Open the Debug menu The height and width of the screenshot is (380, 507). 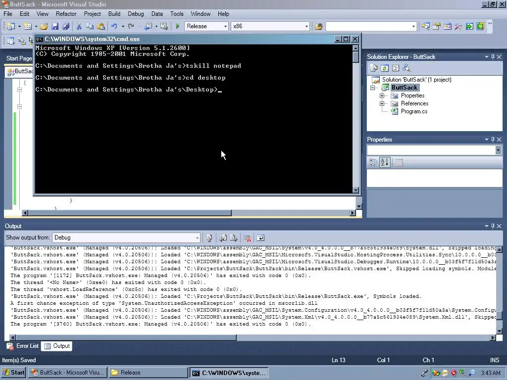[x=136, y=14]
